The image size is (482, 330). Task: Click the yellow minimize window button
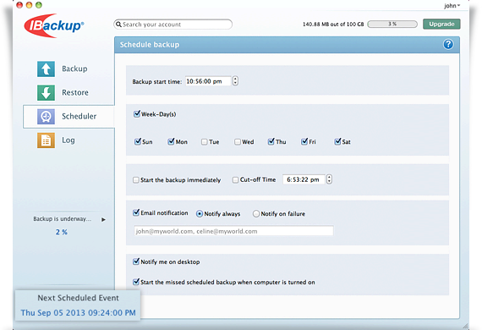[x=30, y=5]
